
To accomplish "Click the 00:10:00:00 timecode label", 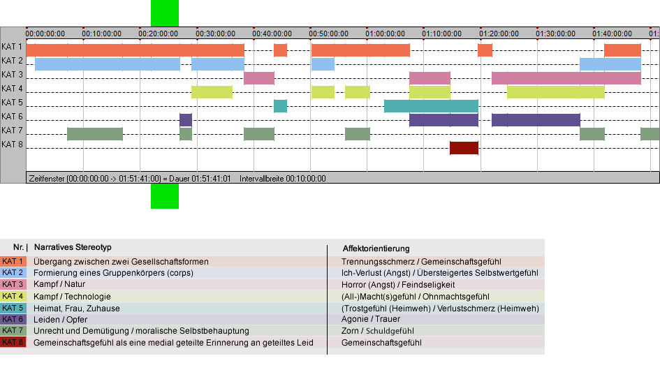I will tap(101, 34).
